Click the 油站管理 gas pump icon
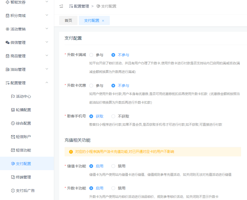 pos(8,69)
